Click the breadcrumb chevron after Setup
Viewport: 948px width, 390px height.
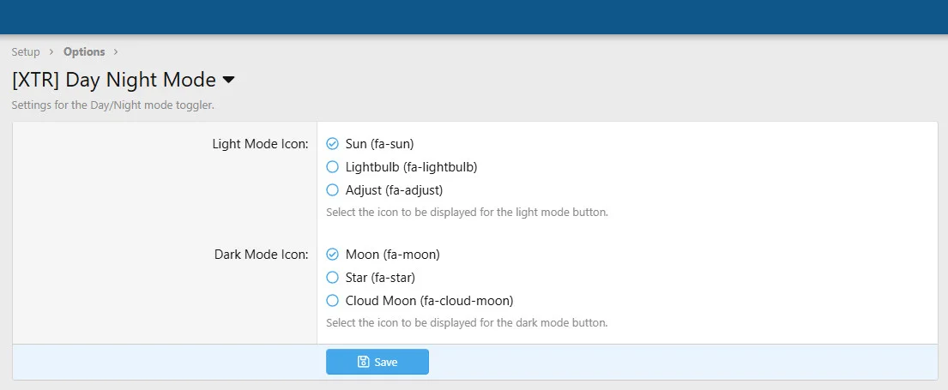point(51,52)
